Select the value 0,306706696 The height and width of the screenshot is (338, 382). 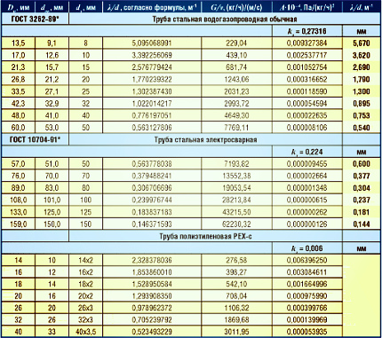[x=152, y=188]
